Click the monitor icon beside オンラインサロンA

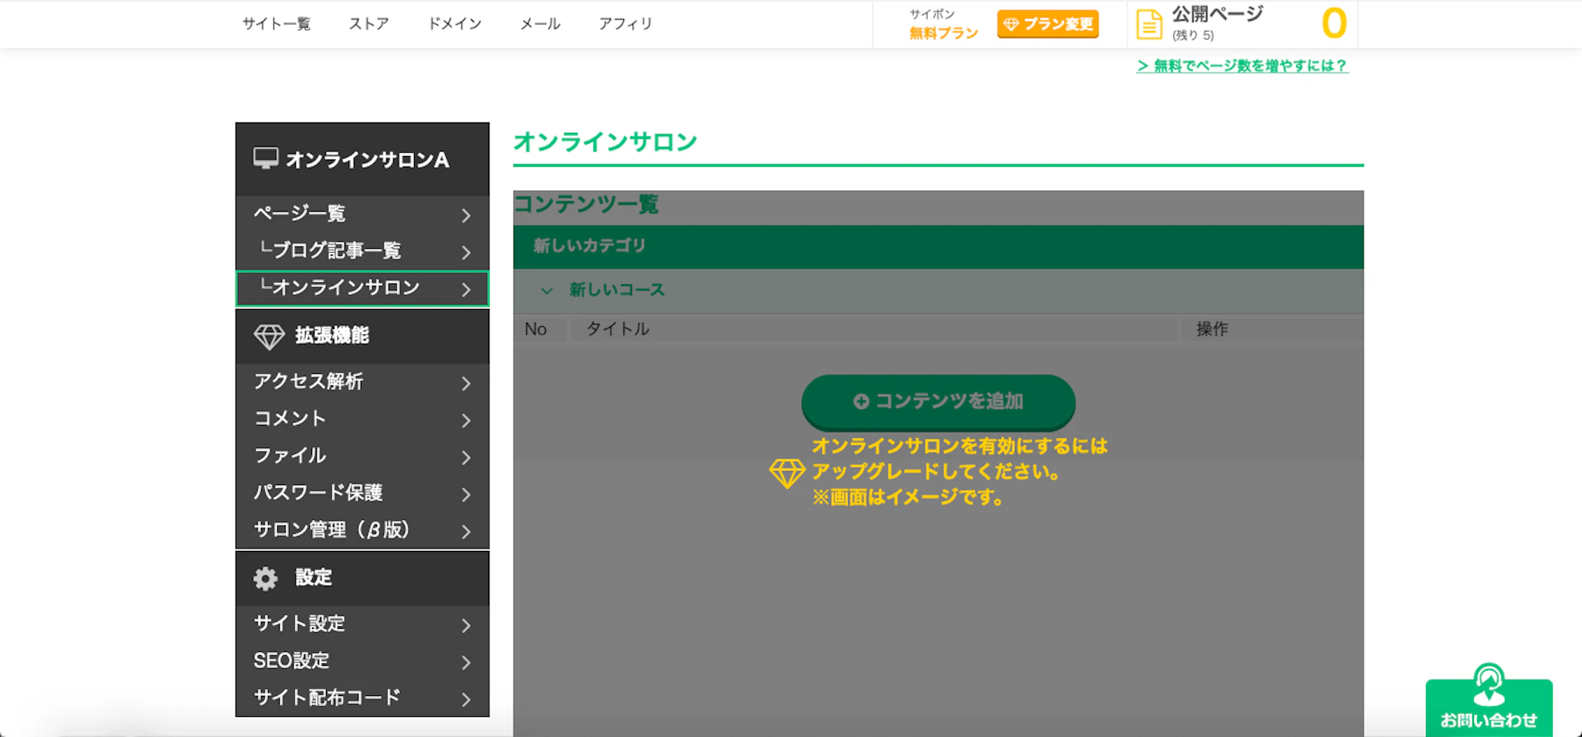click(x=265, y=158)
